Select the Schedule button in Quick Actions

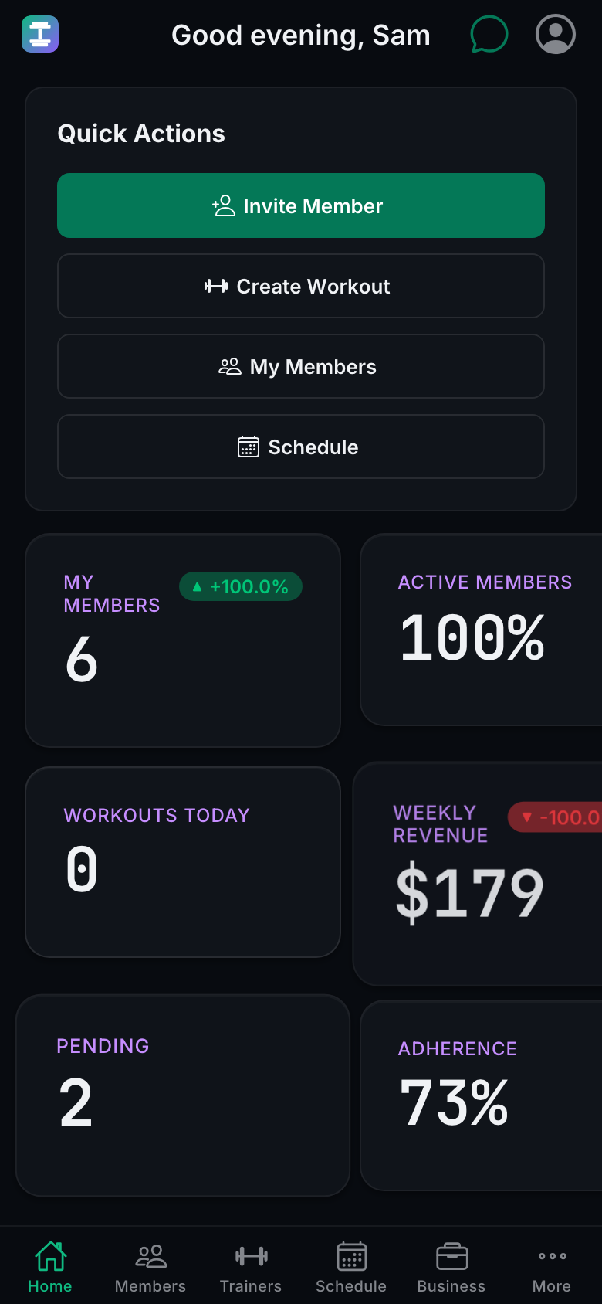301,447
